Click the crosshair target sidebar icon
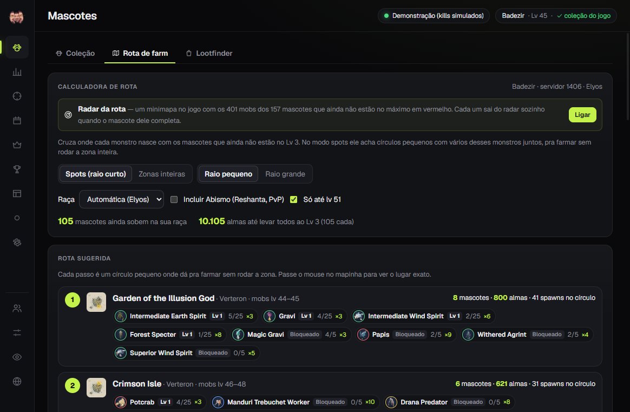630x412 pixels. (x=17, y=96)
